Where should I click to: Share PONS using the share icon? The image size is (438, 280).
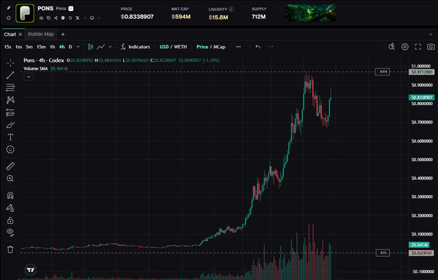[56, 18]
